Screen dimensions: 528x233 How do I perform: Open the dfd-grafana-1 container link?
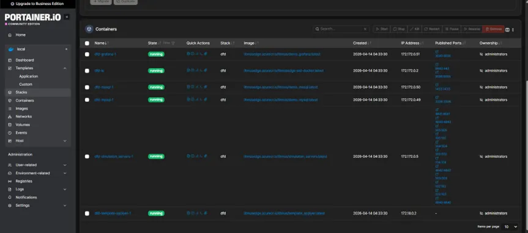[105, 54]
